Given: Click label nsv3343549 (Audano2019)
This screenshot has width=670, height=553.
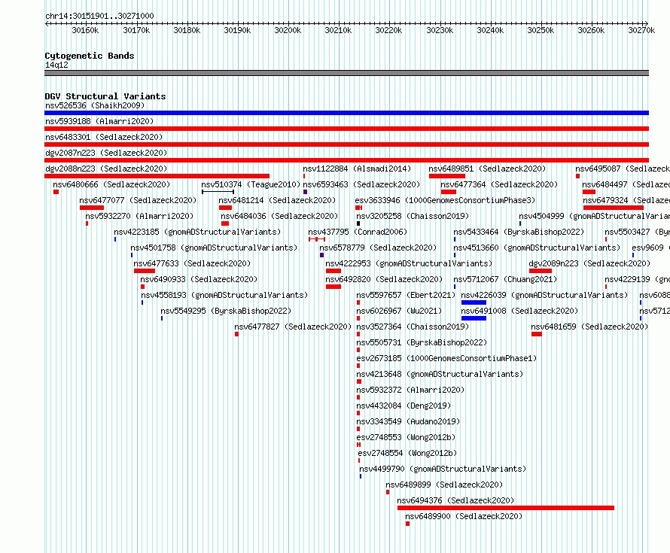Looking at the screenshot, I should pos(408,421).
